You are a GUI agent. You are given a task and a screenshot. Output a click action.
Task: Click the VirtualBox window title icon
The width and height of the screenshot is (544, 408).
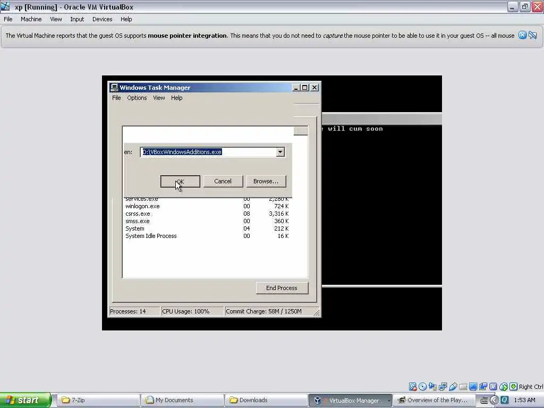(5, 6)
